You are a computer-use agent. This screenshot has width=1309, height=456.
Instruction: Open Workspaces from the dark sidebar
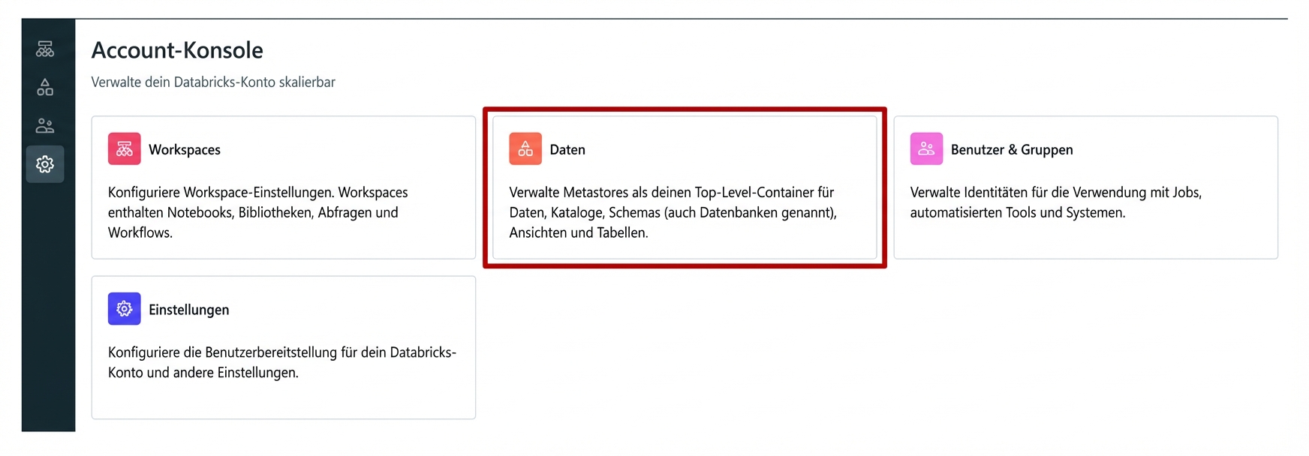(x=45, y=49)
